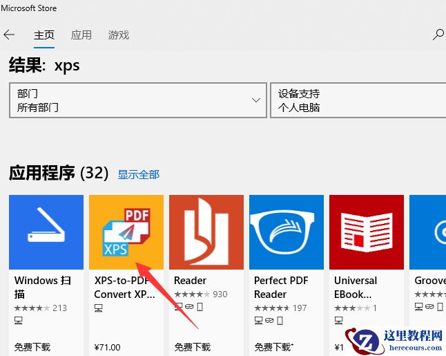Expand the 部门 所有部门 dropdown
The image size is (446, 356).
[138, 100]
